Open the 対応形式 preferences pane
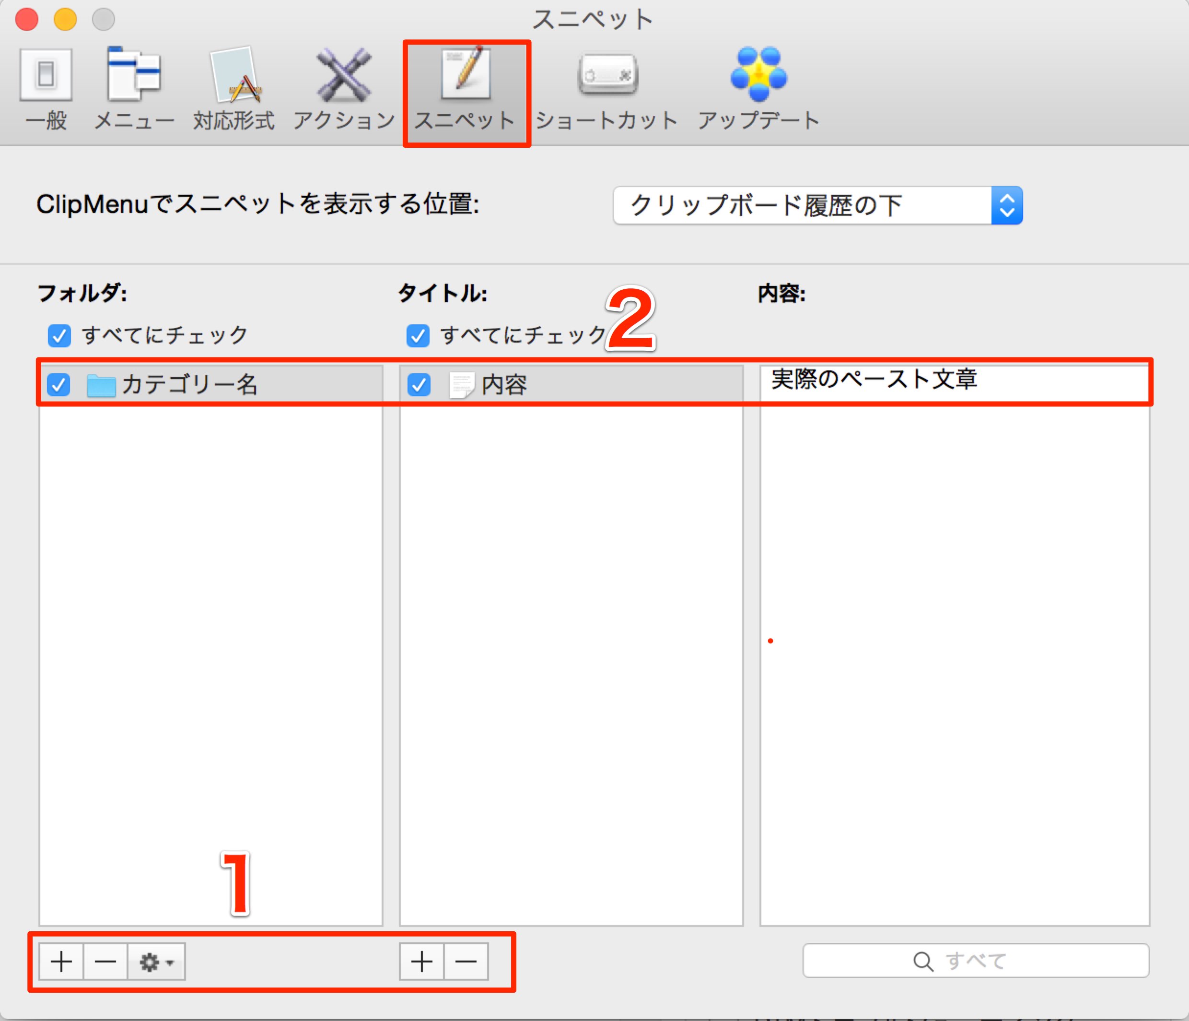This screenshot has width=1189, height=1021. point(234,89)
